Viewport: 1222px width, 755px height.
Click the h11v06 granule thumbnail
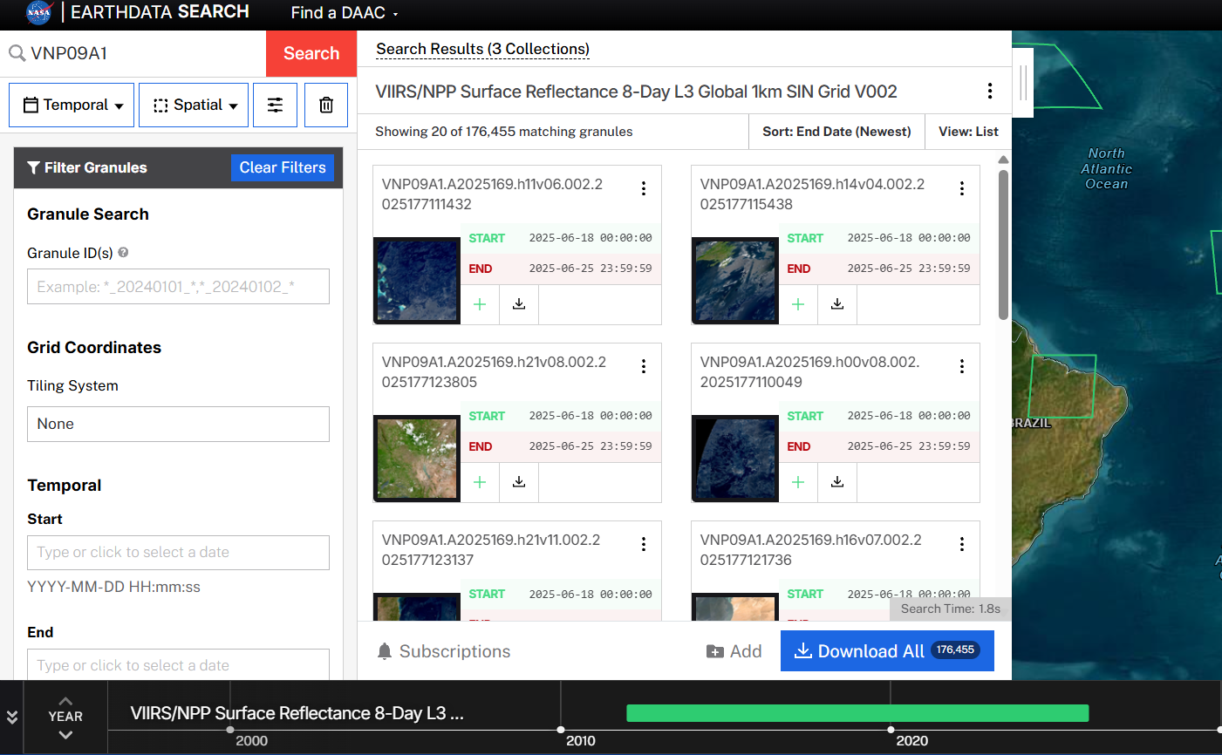coord(417,281)
